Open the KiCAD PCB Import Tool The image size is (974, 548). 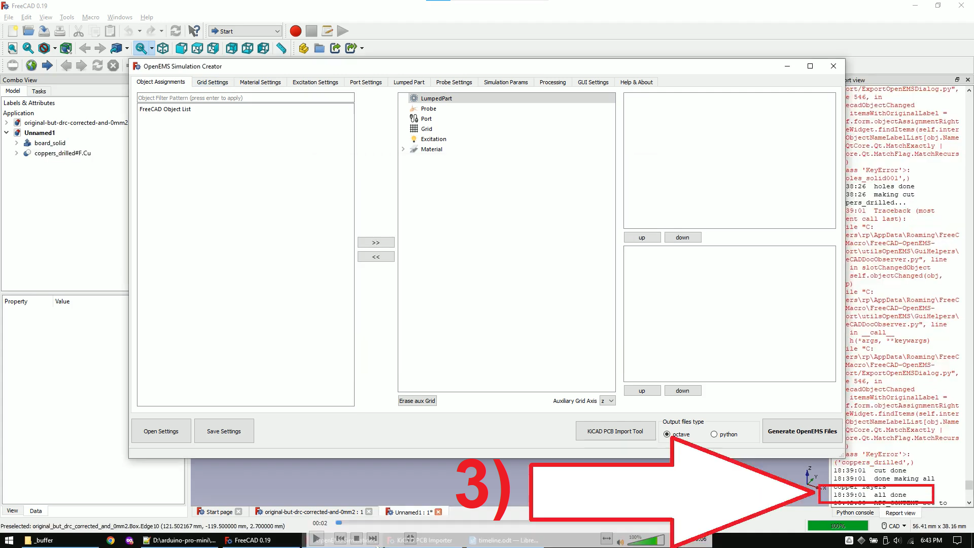click(615, 431)
